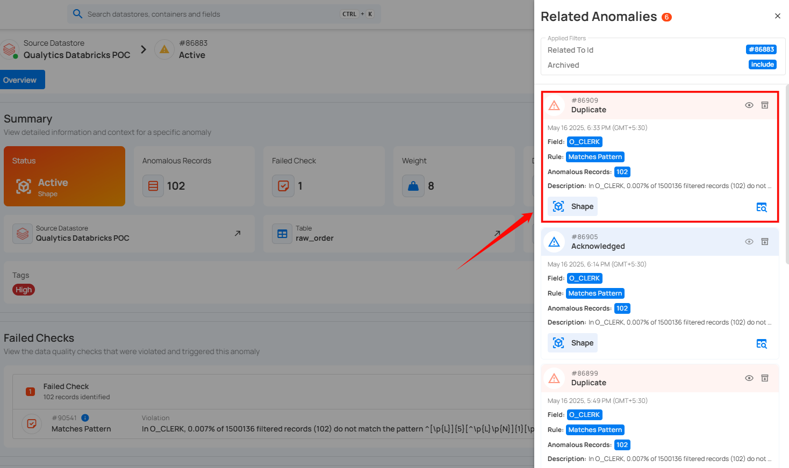Click the Archived include filter chip
This screenshot has height=468, width=789.
(x=762, y=64)
